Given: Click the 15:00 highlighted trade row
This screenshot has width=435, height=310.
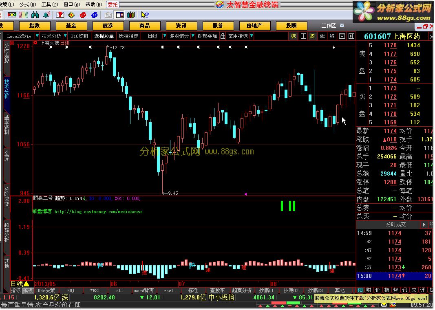Looking at the screenshot, I should tap(394, 276).
